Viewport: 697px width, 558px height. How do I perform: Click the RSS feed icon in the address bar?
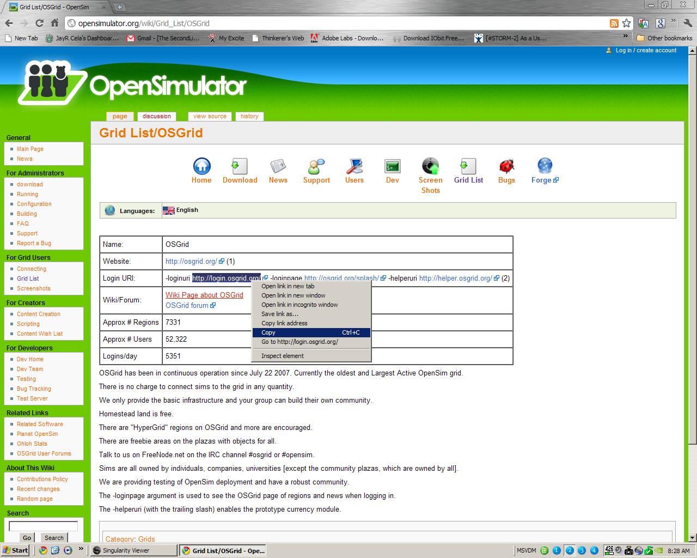coord(614,23)
